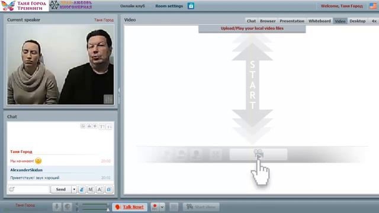Image resolution: width=379 pixels, height=213 pixels.
Task: Click the grid layout icon in the bottom bar
Action: (174, 207)
